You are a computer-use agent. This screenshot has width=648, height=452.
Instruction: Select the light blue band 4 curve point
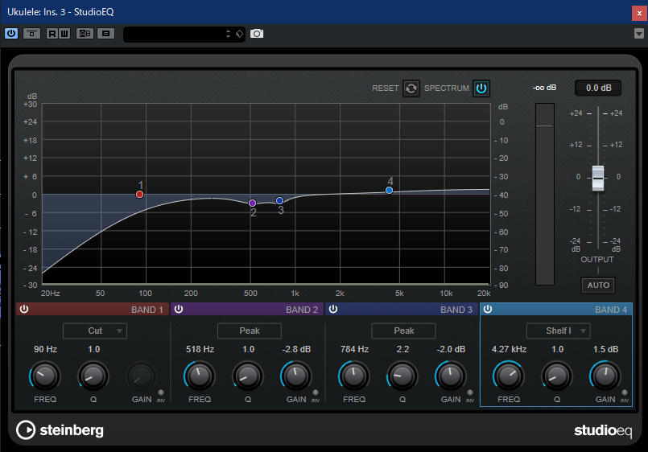(x=389, y=191)
